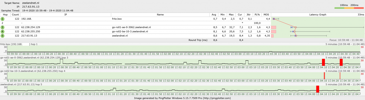The height and width of the screenshot is (100, 365).
Task: Click the yellow 200ms legend segment
Action: click(349, 8)
